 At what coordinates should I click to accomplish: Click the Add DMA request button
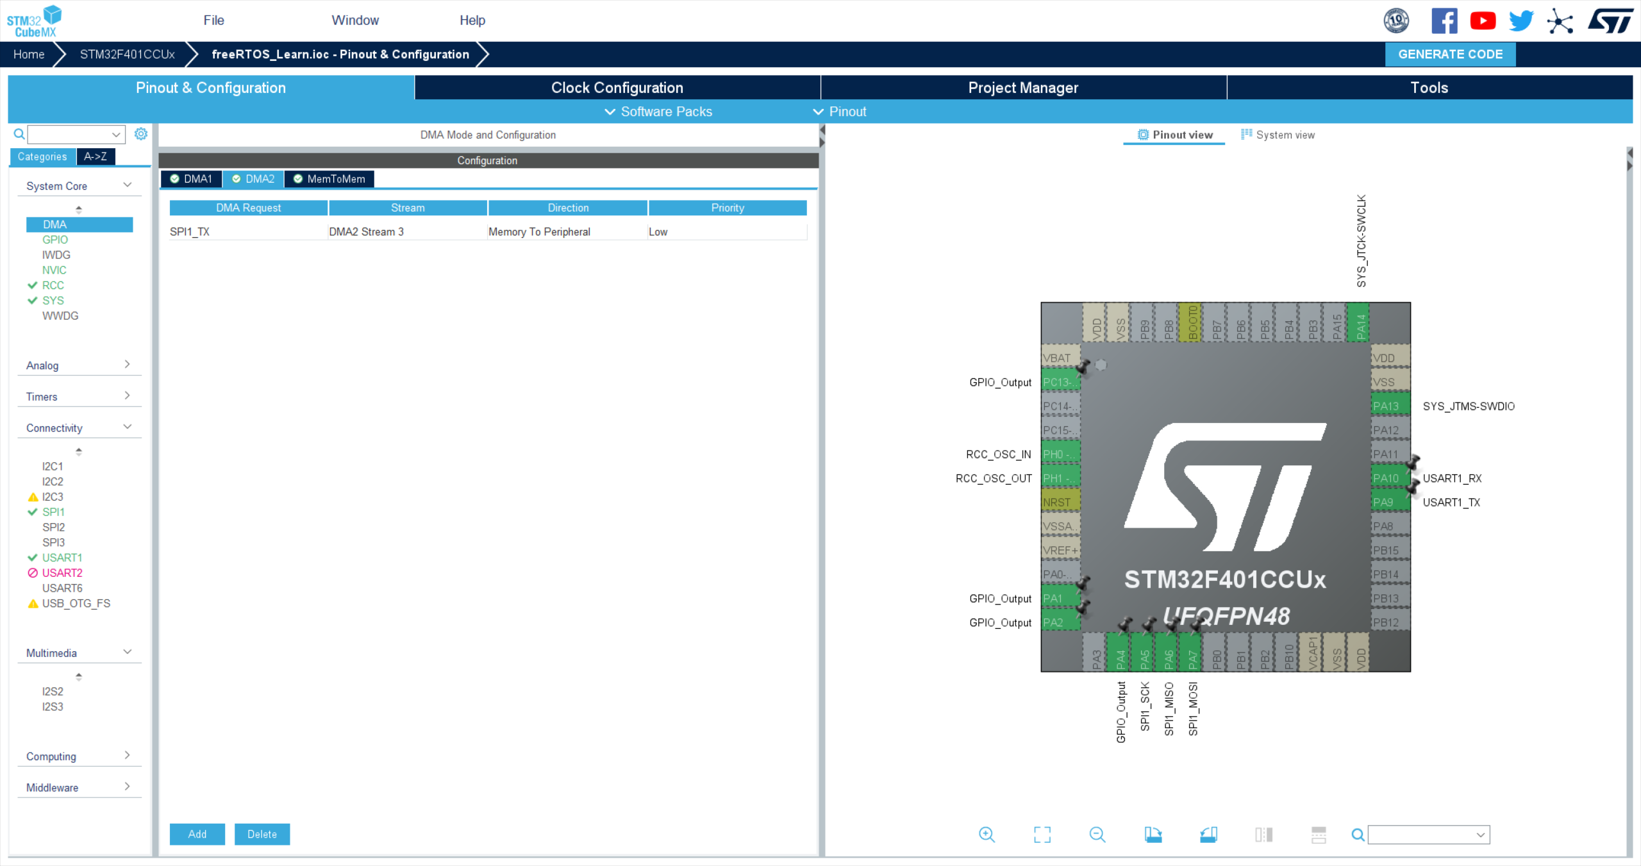point(197,834)
